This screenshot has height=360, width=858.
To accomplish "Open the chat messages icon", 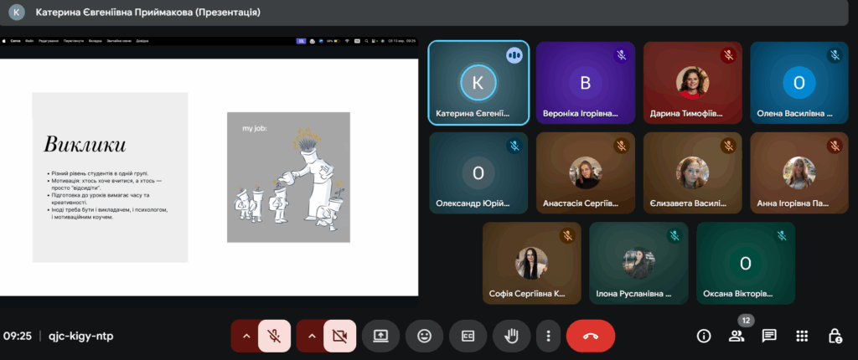I will 769,336.
